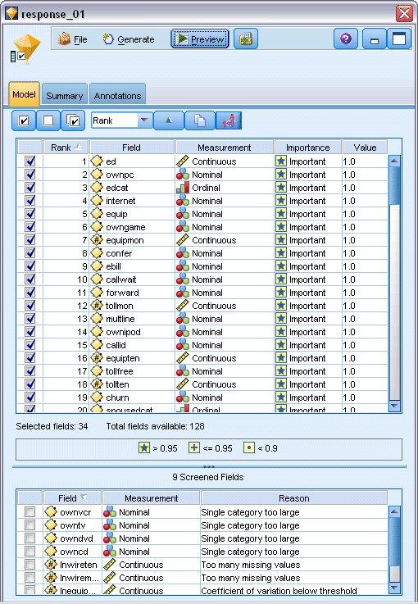Select the forward field name
418x604 pixels.
coord(122,293)
